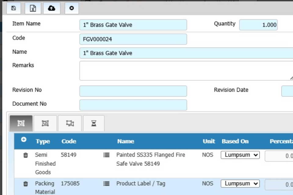Click the Excel export file icon

click(x=33, y=8)
